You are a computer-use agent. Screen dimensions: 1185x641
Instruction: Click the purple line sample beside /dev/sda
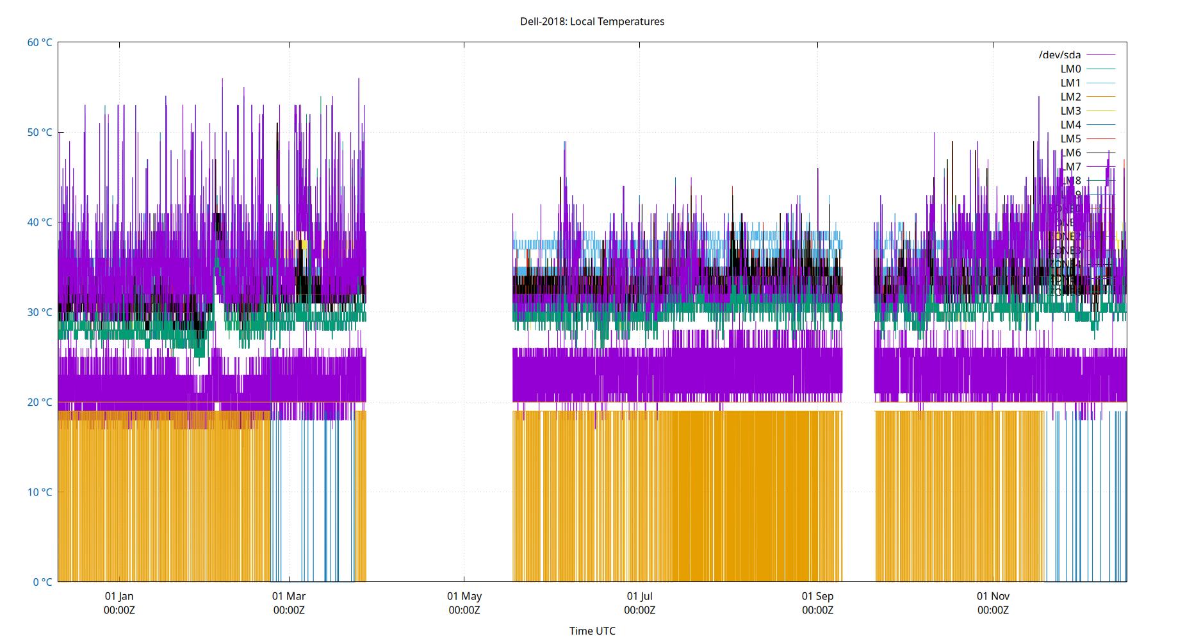(1101, 54)
